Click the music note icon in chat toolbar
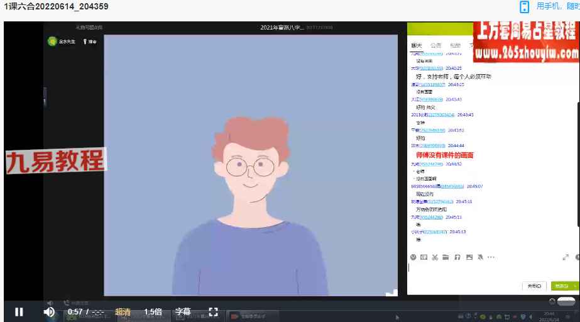The height and width of the screenshot is (322, 580). click(x=457, y=257)
